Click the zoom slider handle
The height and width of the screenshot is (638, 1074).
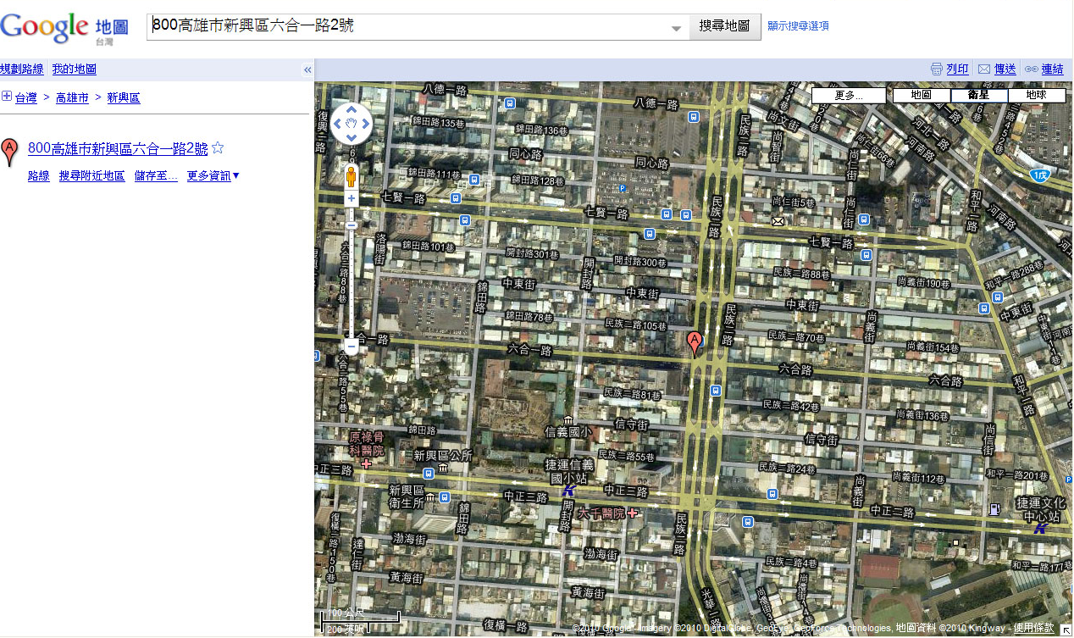pyautogui.click(x=351, y=225)
